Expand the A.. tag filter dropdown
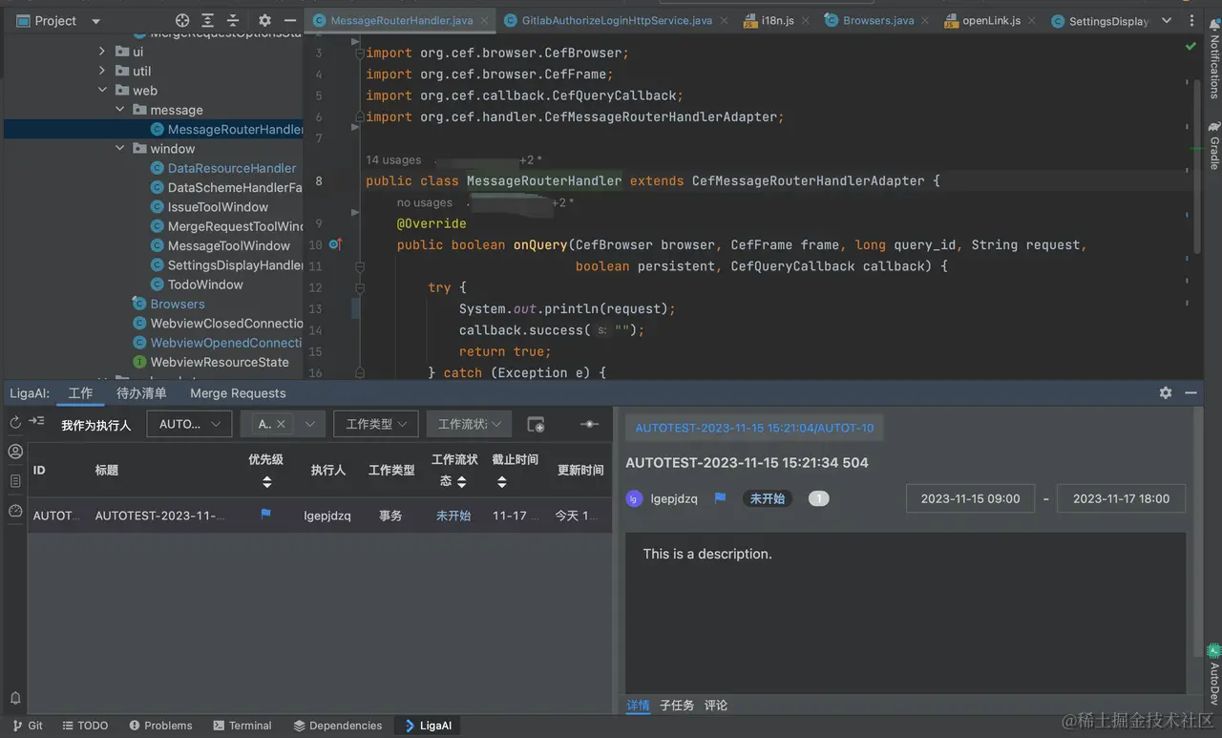 coord(309,424)
